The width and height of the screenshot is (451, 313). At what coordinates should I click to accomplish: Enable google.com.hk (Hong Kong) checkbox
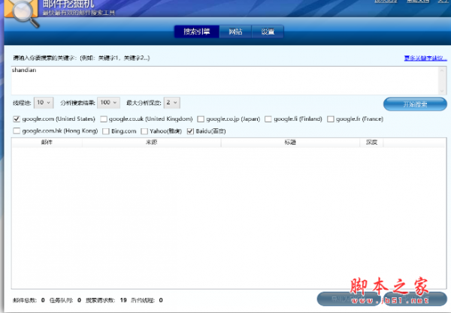[17, 131]
